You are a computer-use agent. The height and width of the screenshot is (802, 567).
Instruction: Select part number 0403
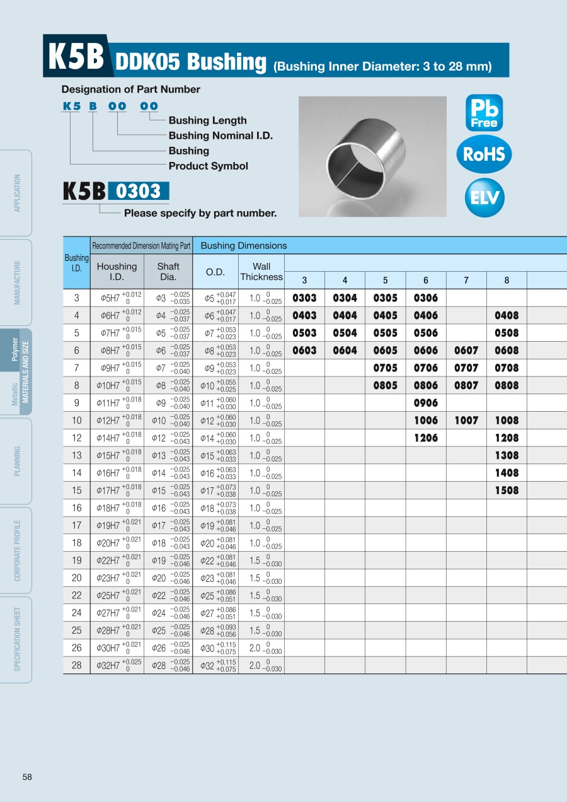tap(305, 316)
